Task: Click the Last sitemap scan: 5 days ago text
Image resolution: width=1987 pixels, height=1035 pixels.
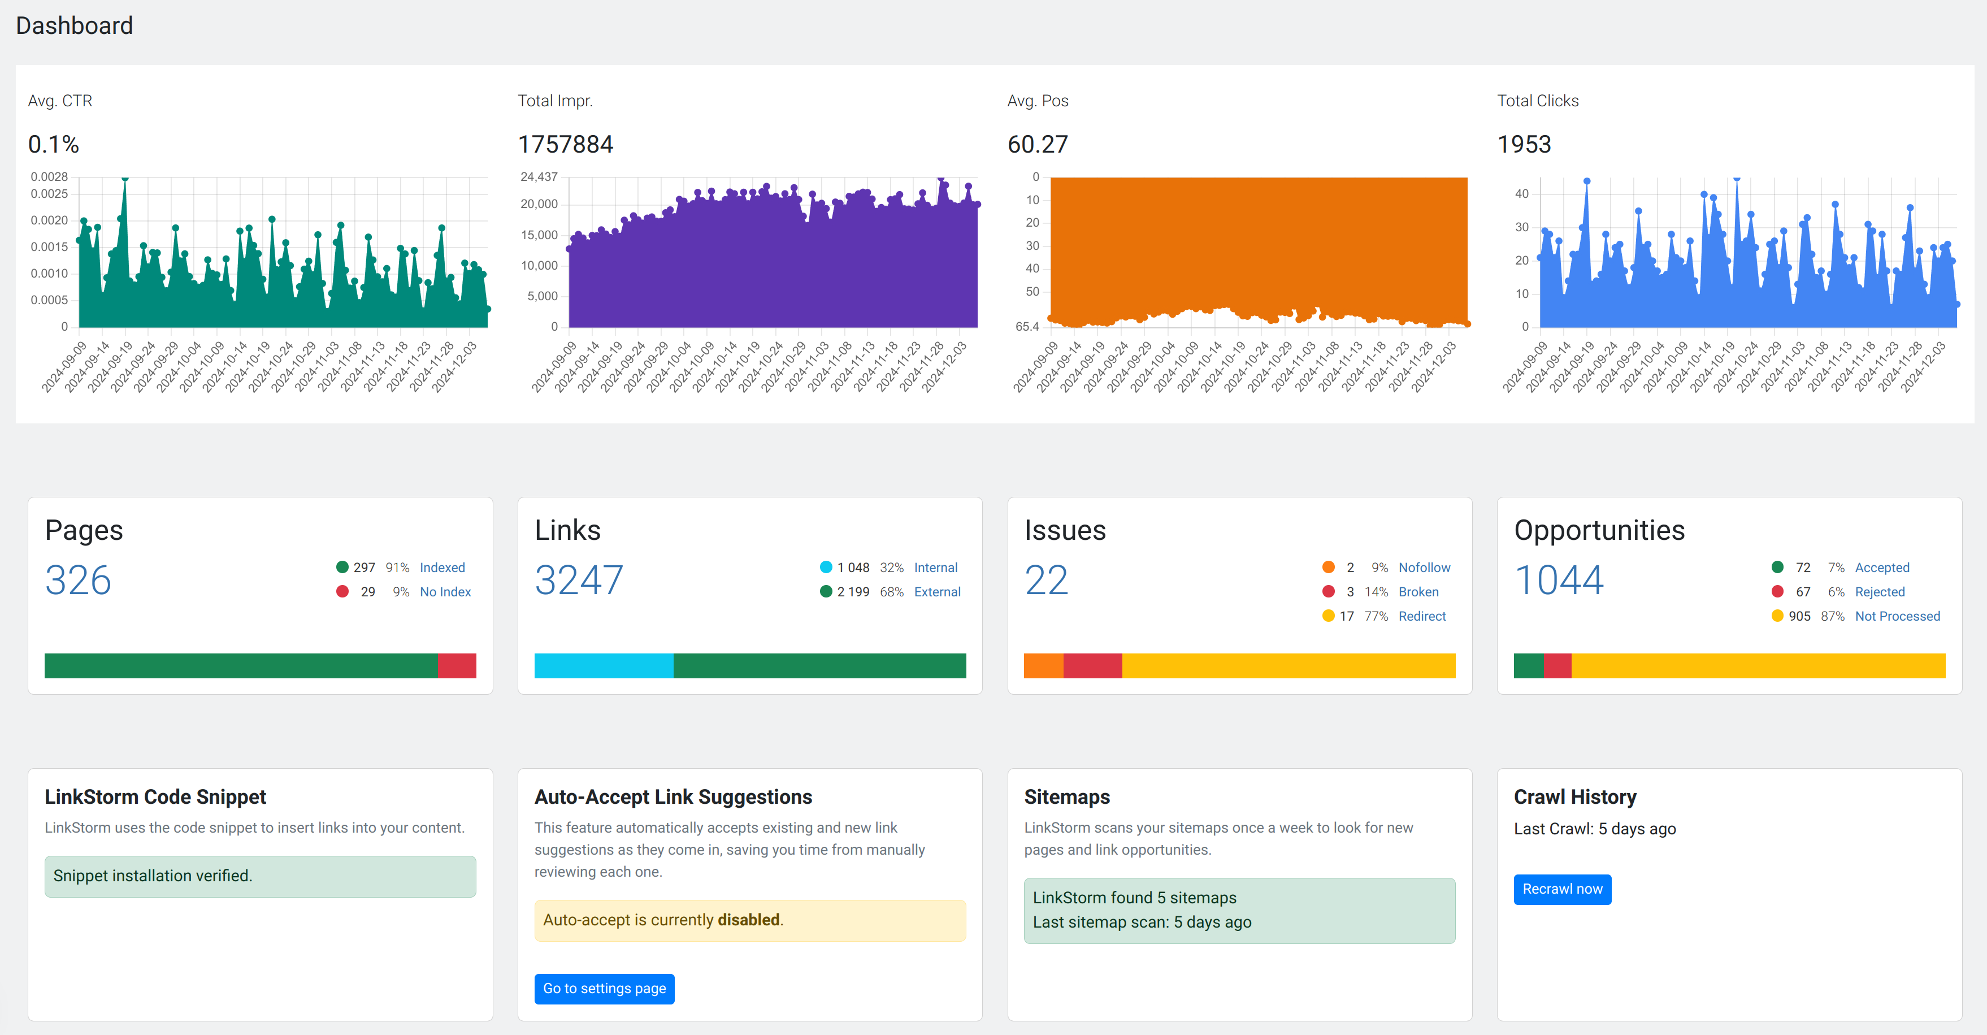Action: [1142, 923]
